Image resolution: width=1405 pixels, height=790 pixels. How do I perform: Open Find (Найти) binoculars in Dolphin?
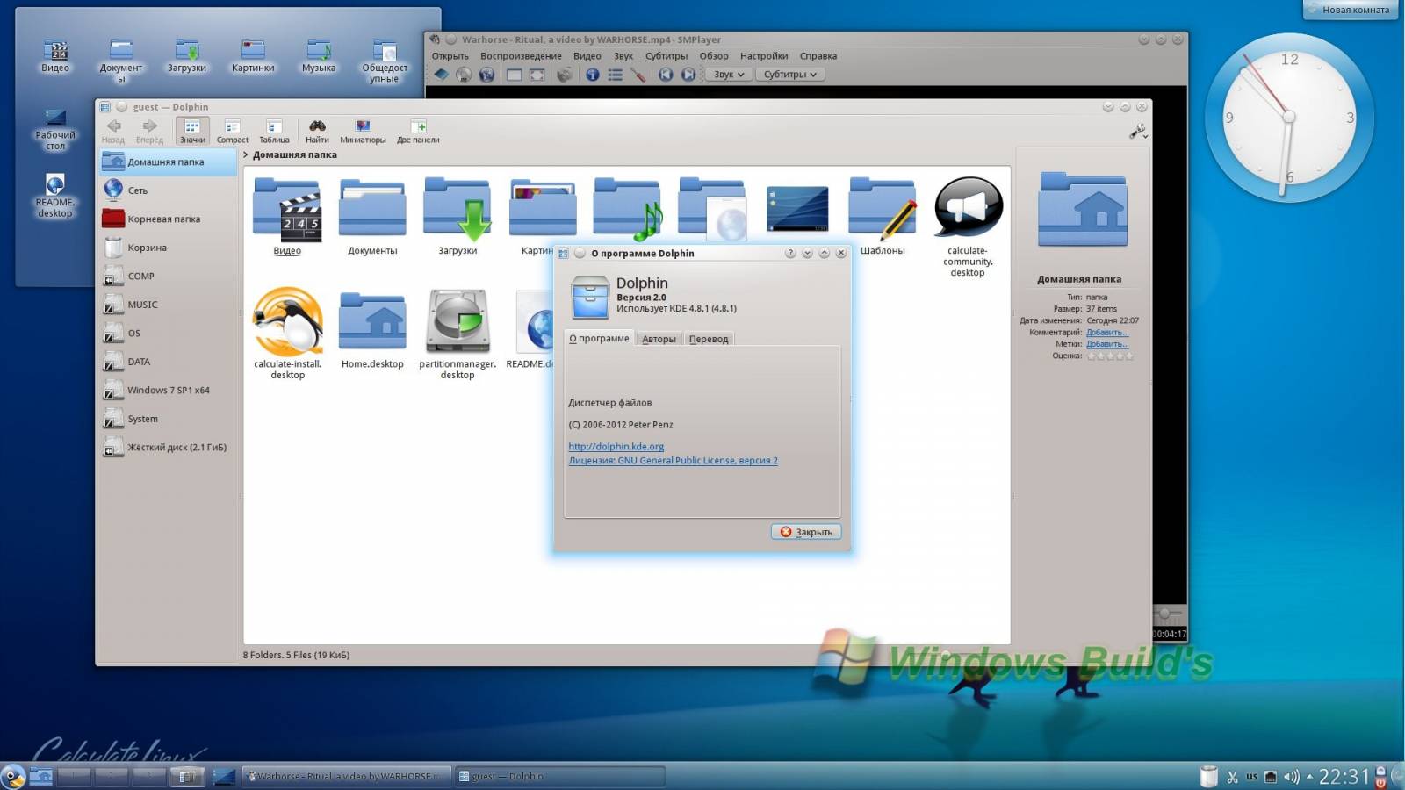tap(317, 131)
